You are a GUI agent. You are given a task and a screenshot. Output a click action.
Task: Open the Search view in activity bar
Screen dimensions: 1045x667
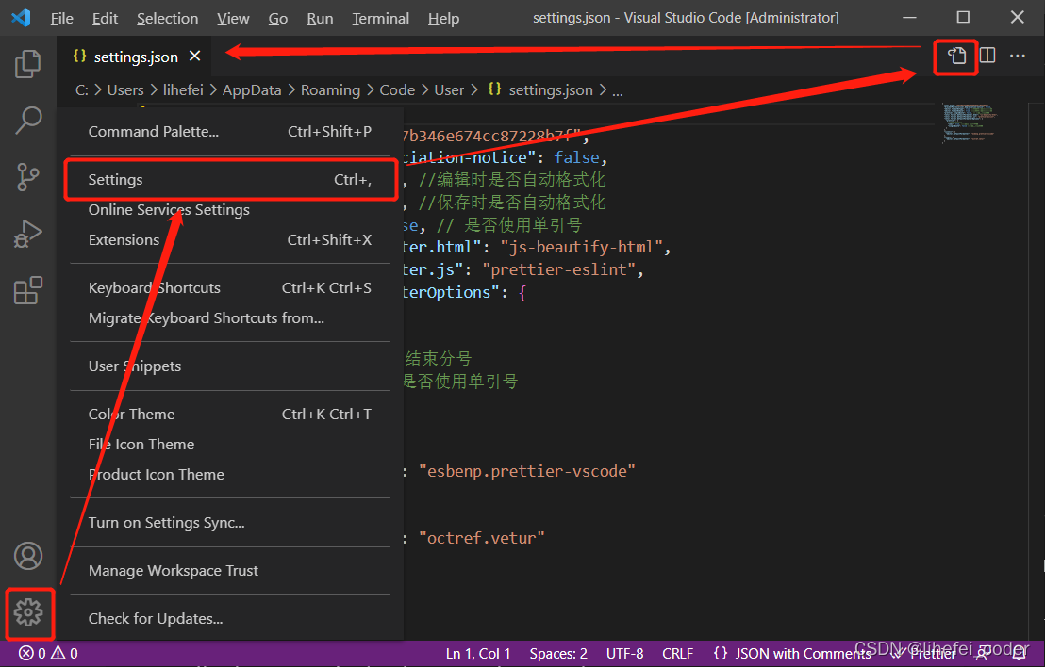[28, 121]
